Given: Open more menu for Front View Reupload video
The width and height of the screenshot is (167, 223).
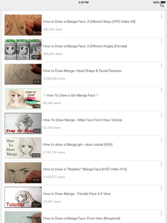Looking at the screenshot, I should click(161, 214).
